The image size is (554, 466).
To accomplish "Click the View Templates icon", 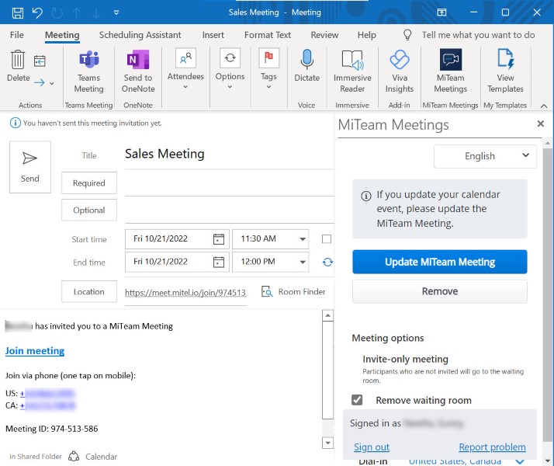I will (505, 61).
